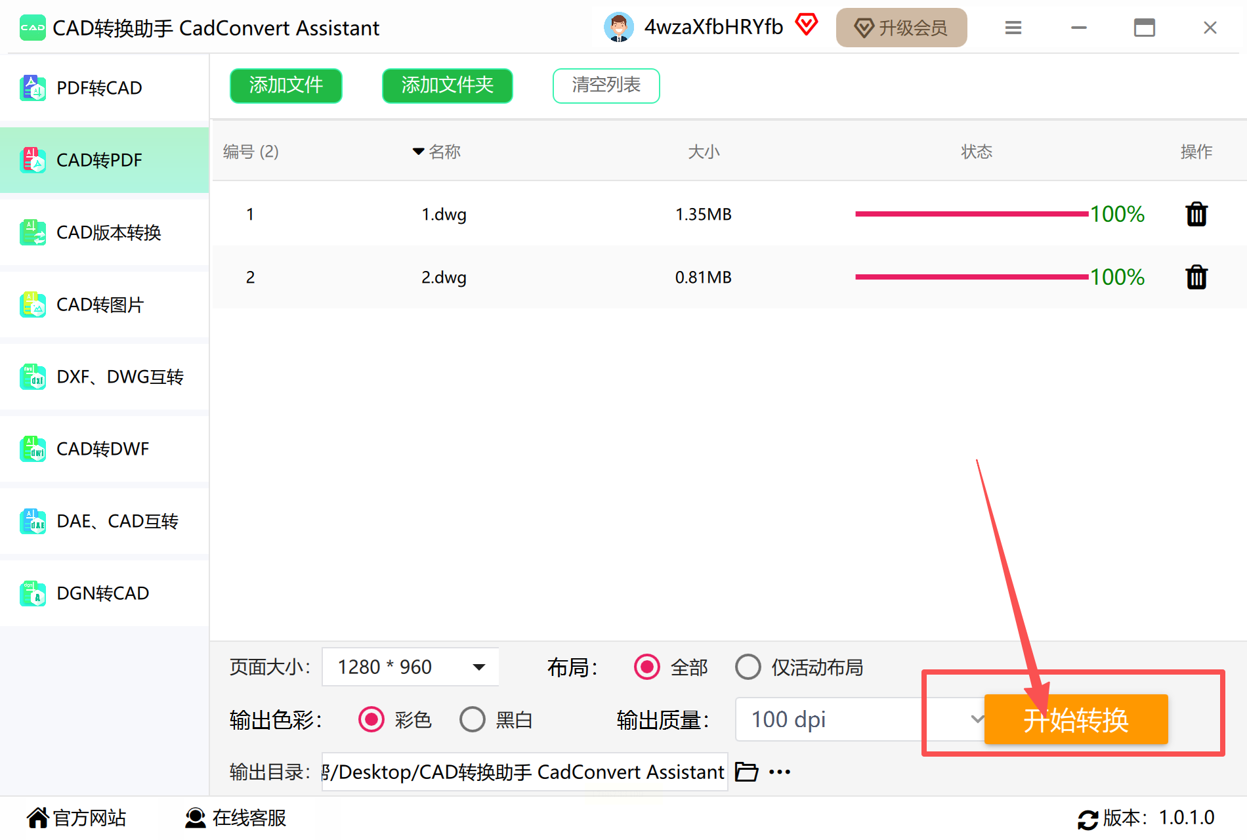This screenshot has height=840, width=1247.
Task: Select 全部 layout radio button
Action: [646, 667]
